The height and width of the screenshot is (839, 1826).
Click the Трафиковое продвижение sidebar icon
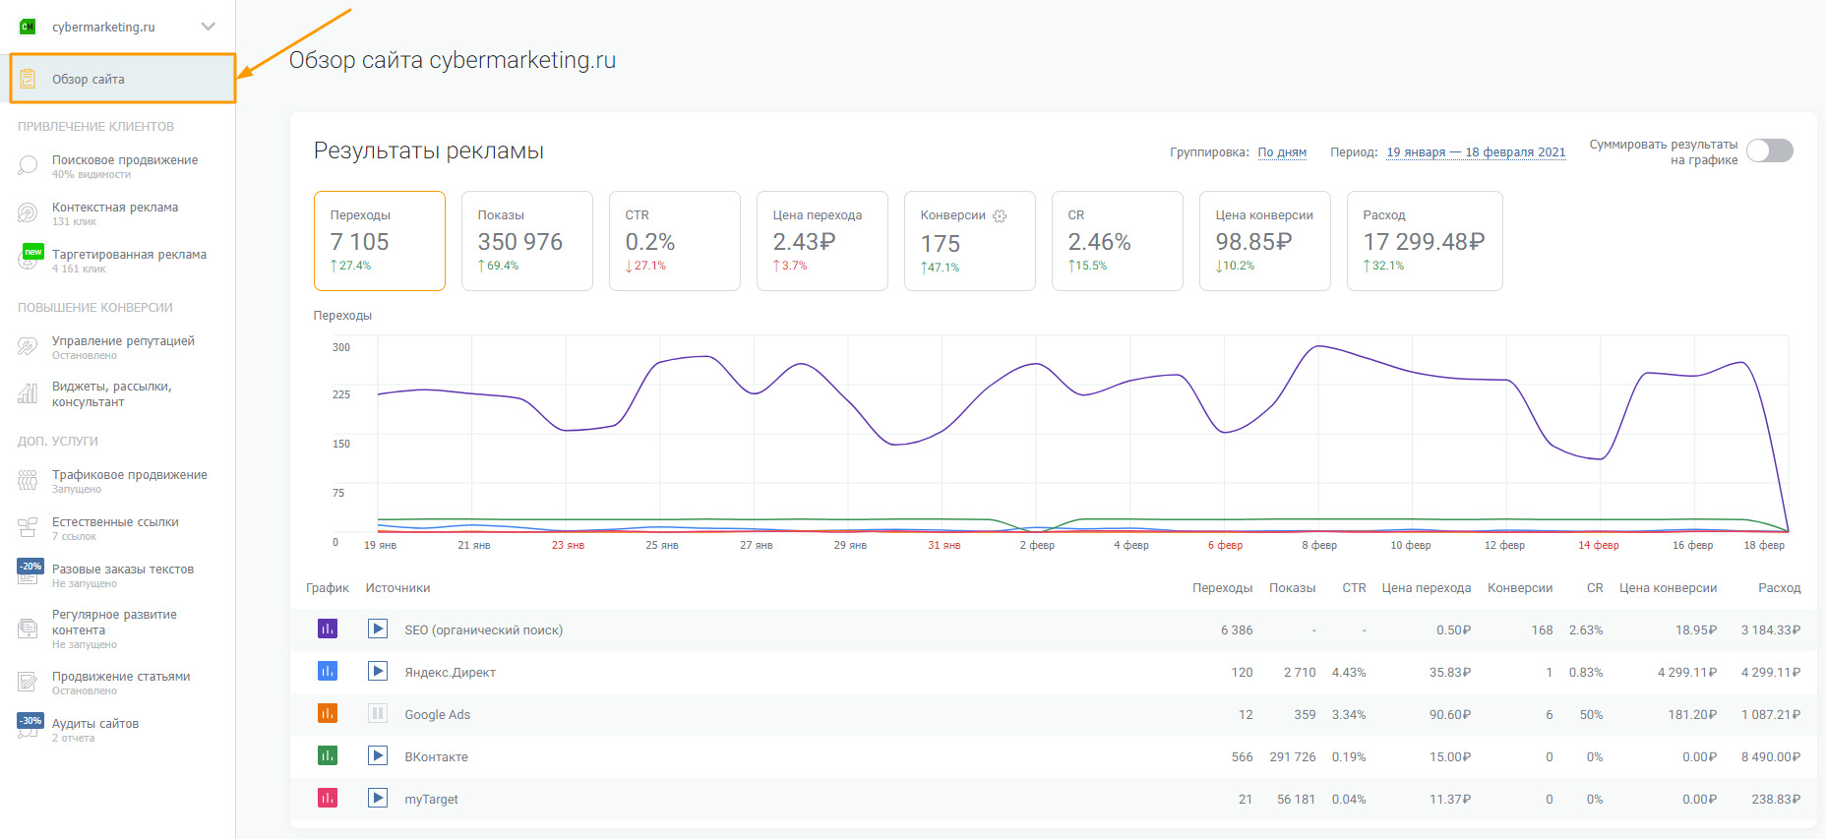click(x=28, y=480)
